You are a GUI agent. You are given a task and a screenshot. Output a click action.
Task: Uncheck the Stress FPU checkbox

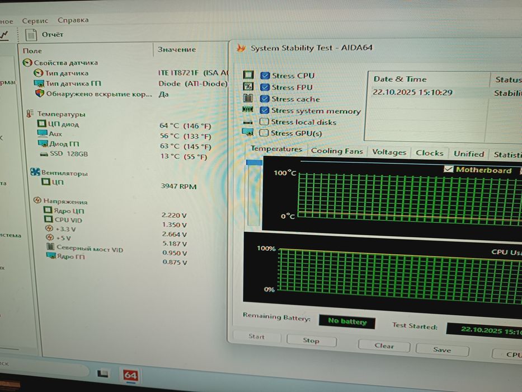pos(265,87)
